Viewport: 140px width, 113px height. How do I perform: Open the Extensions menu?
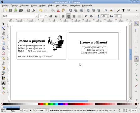pos(75,5)
